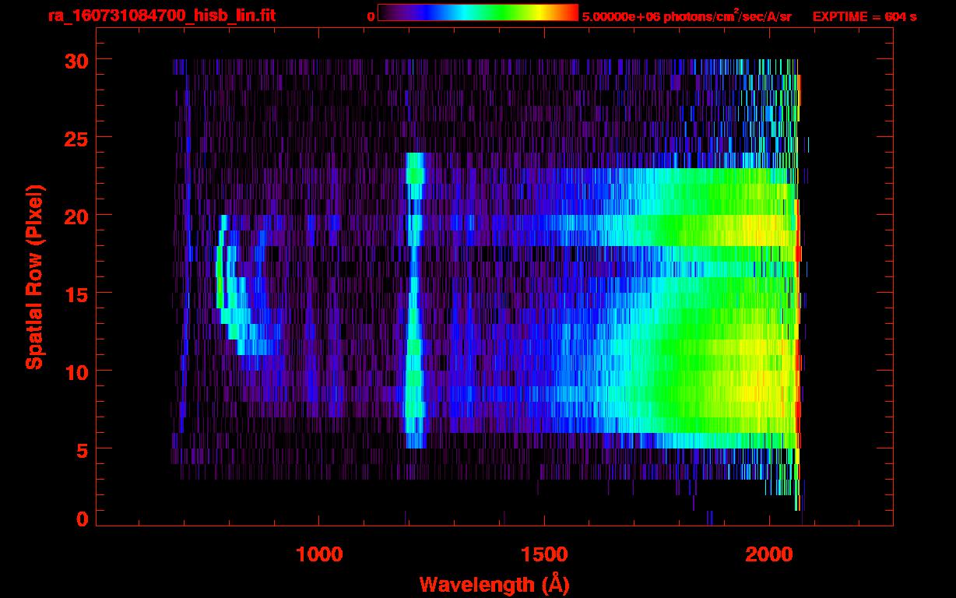Click the bright emission line near 1216 Å
Screen dimensions: 956x598
click(414, 301)
